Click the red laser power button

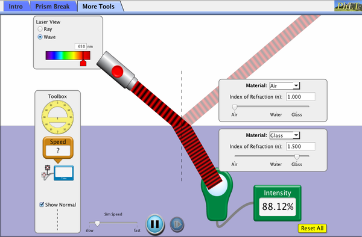pyautogui.click(x=117, y=72)
